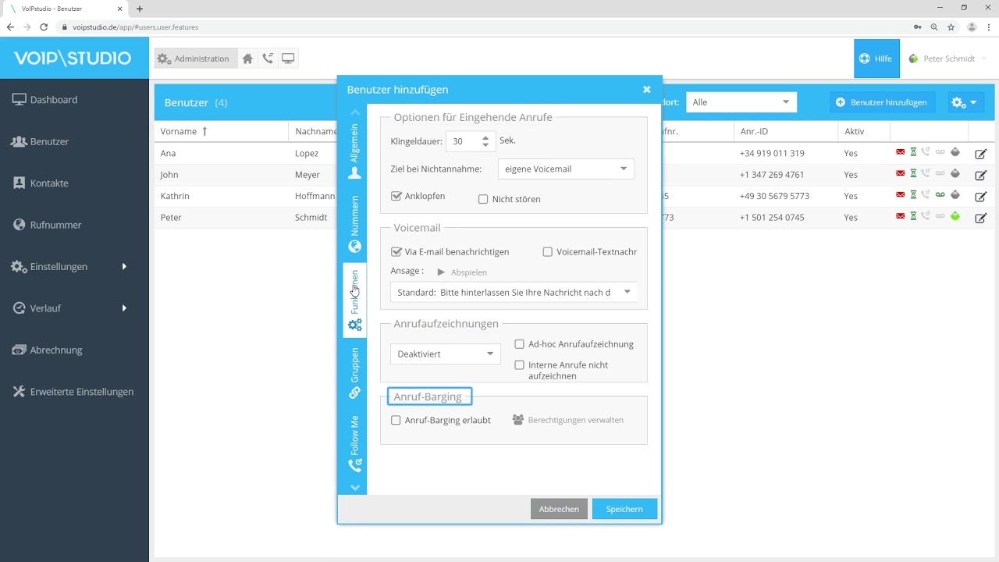Enable the Nicht stören checkbox

(483, 199)
